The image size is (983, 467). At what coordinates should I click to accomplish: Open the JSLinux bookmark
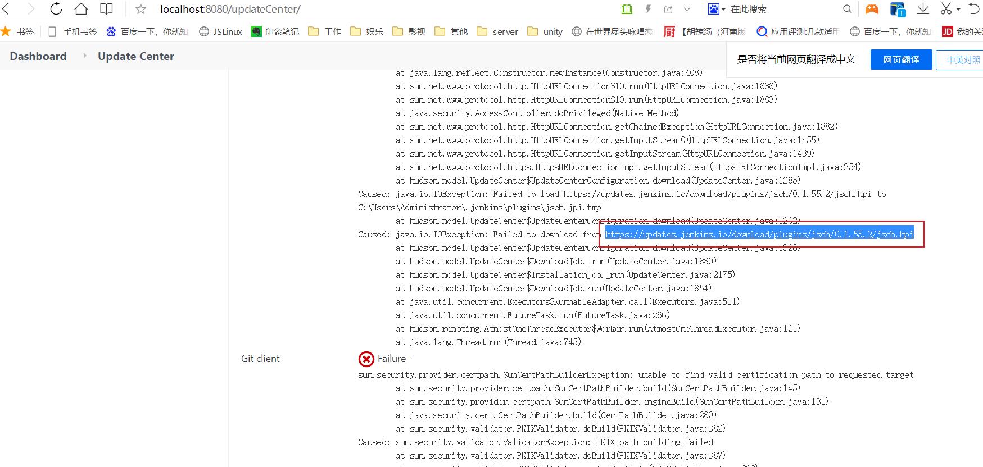[x=221, y=31]
